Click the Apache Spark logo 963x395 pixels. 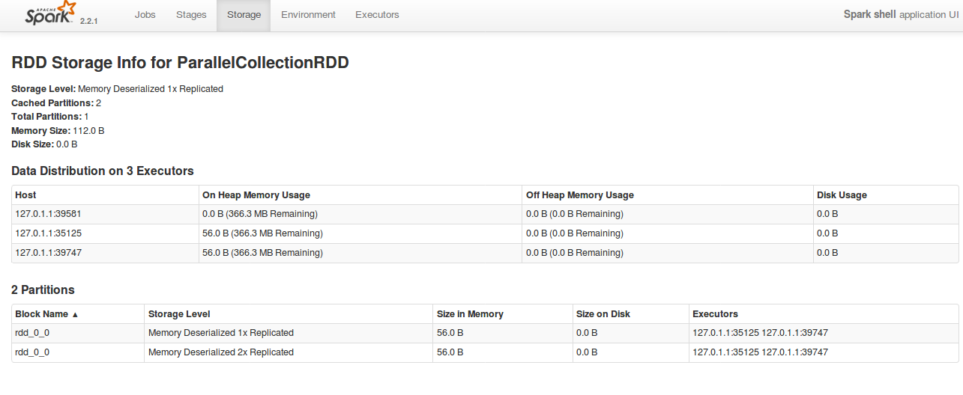click(50, 13)
